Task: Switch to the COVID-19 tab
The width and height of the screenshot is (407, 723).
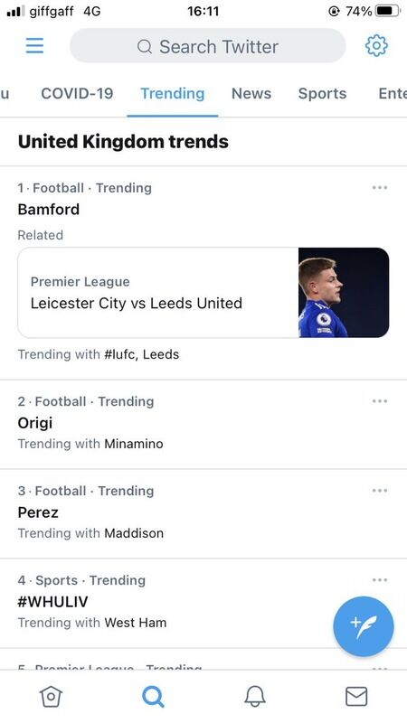Action: point(77,94)
